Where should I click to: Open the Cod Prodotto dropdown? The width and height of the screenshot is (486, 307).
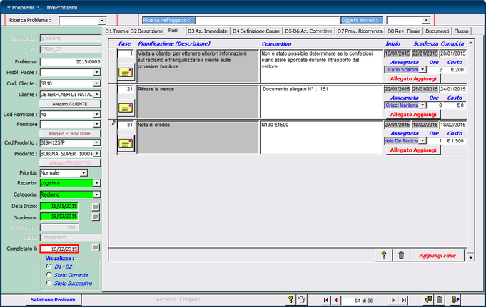(97, 142)
